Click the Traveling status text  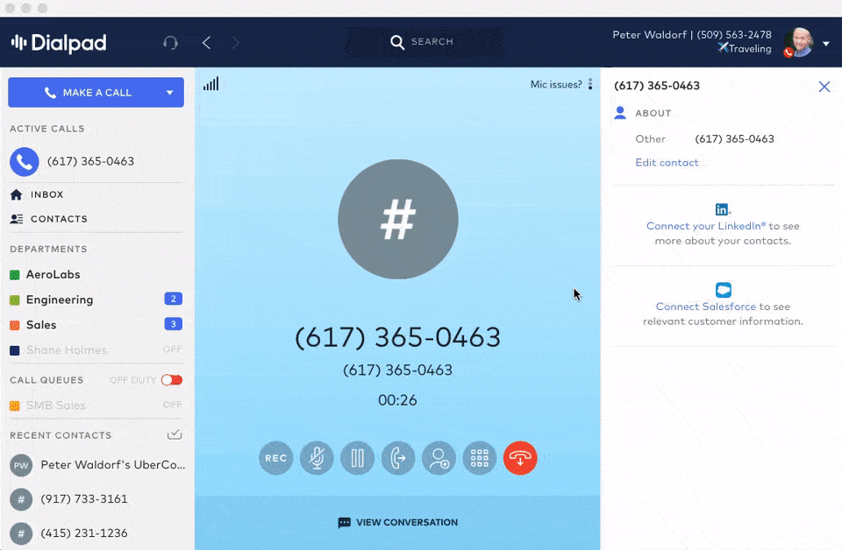750,49
